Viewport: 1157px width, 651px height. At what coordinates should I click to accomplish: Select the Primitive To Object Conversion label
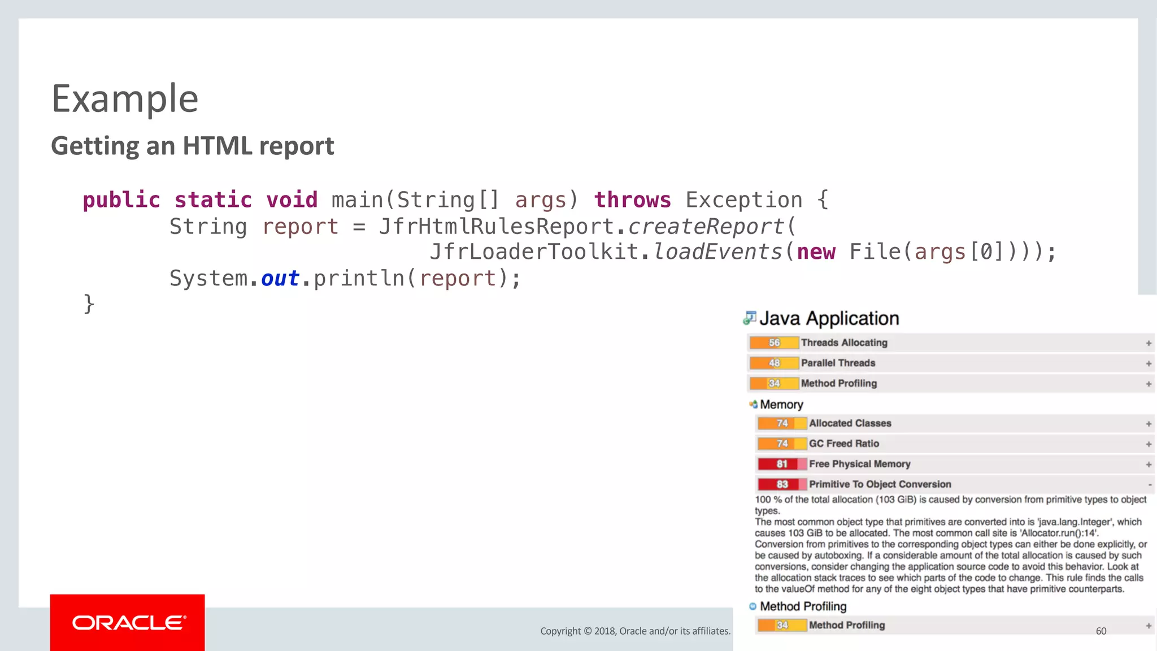point(880,484)
